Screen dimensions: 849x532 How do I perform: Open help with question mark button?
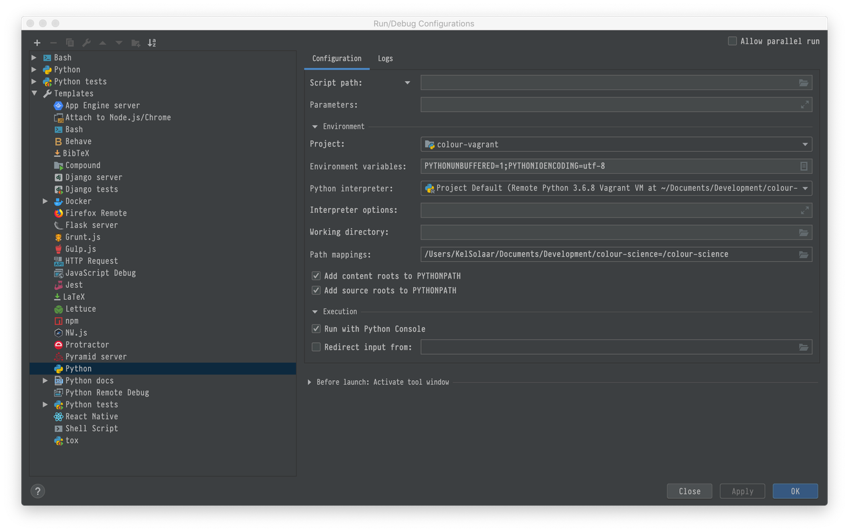(x=38, y=491)
